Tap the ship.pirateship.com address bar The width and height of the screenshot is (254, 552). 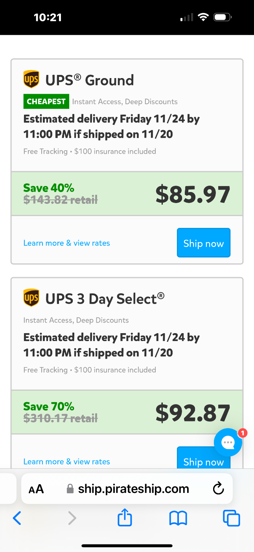tap(133, 489)
